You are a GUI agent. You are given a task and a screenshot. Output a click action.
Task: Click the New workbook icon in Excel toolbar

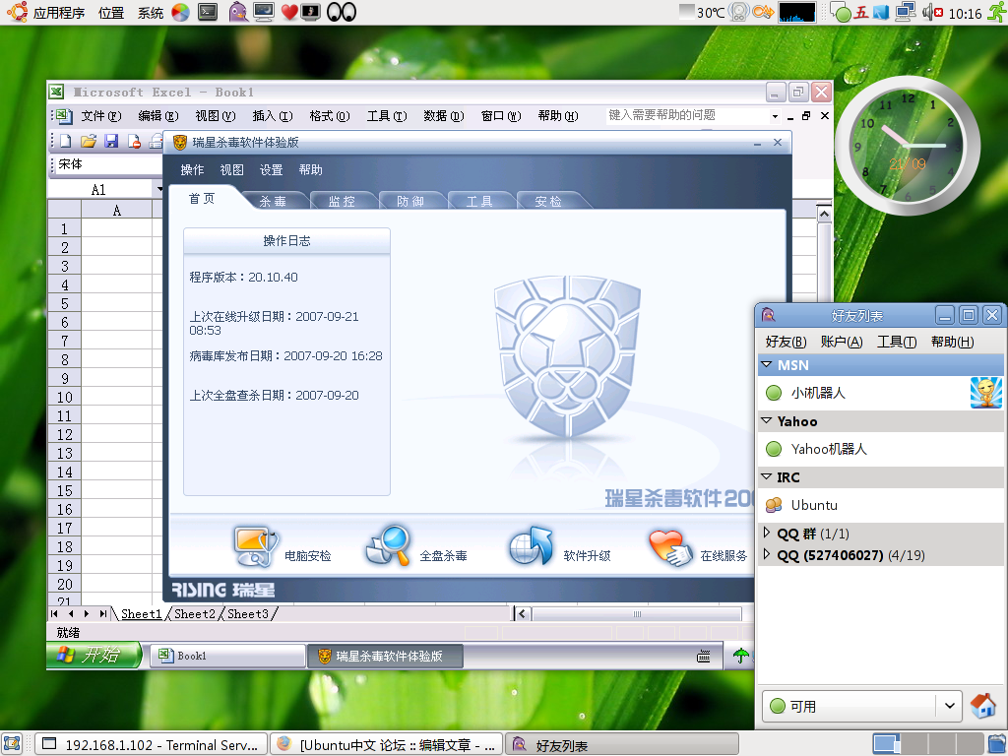click(66, 141)
